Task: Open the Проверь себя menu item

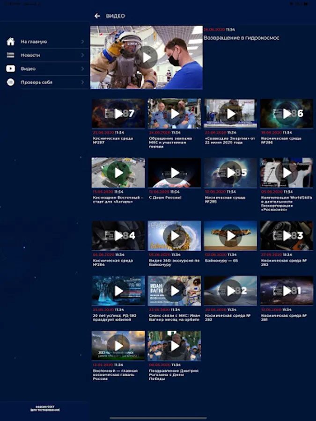Action: (x=44, y=82)
